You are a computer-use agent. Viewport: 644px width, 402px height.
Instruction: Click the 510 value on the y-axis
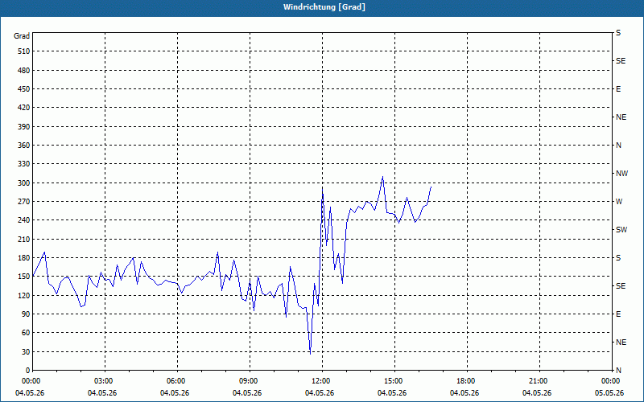pos(24,51)
